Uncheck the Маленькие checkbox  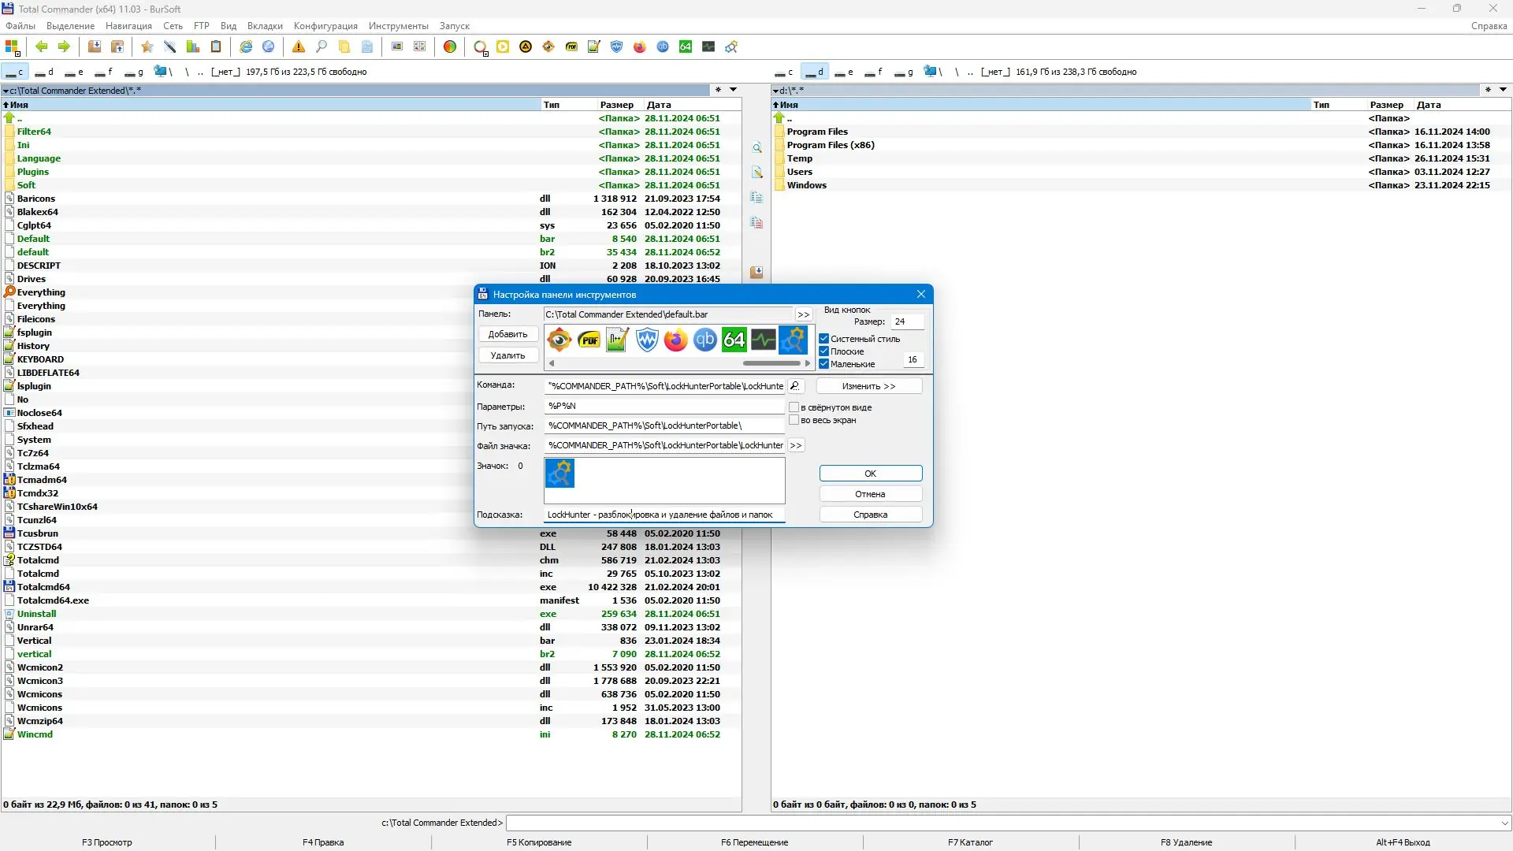click(824, 364)
